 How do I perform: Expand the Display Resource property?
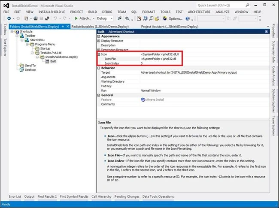(99, 41)
